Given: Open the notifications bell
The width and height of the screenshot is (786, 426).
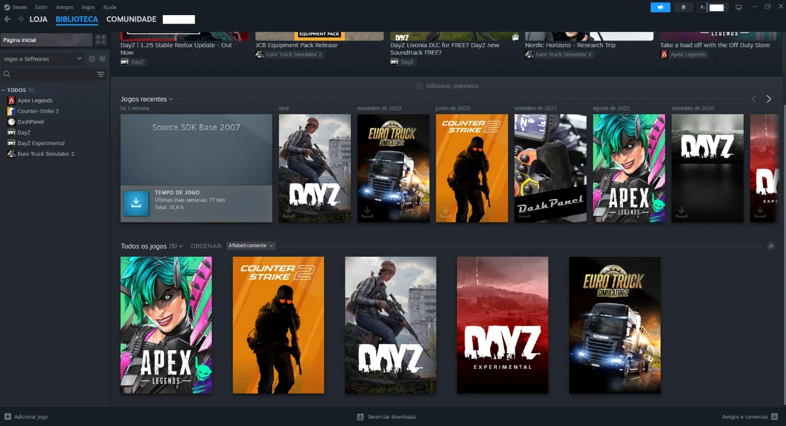Looking at the screenshot, I should [x=683, y=7].
